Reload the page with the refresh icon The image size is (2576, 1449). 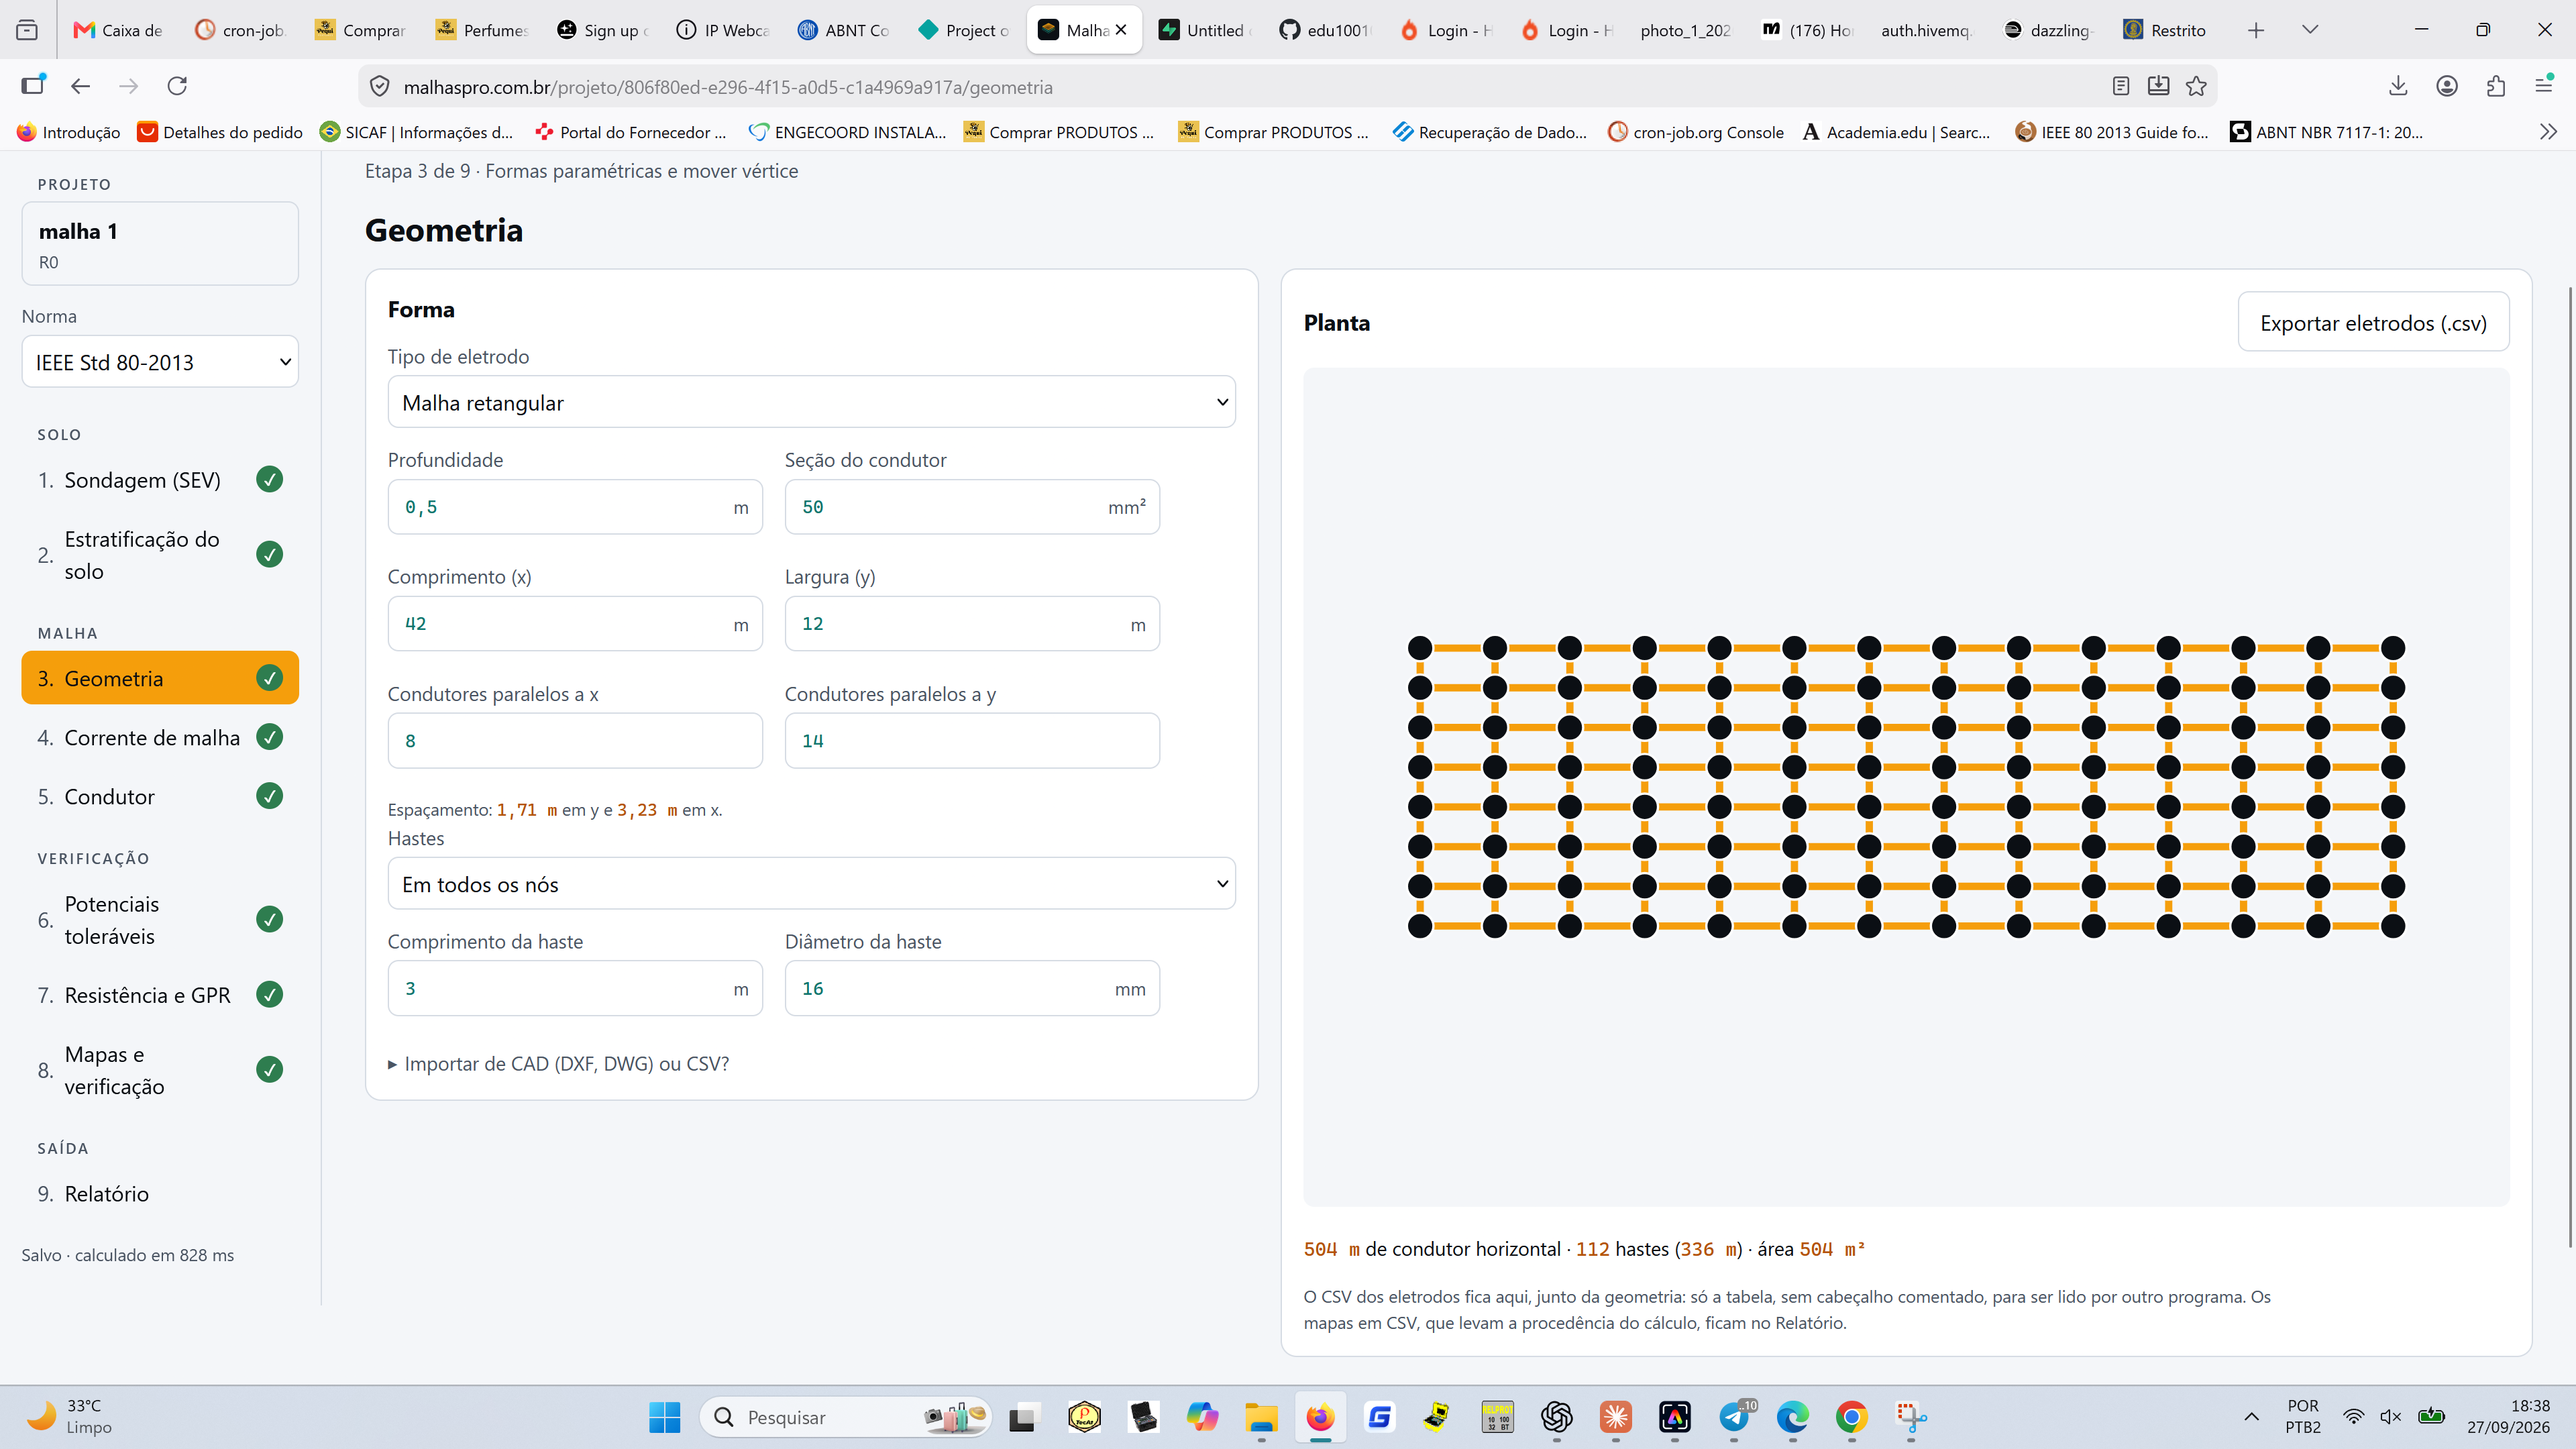coord(177,86)
